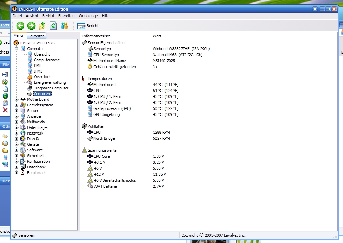Open the Datei menu
This screenshot has height=243, width=343.
(17, 16)
